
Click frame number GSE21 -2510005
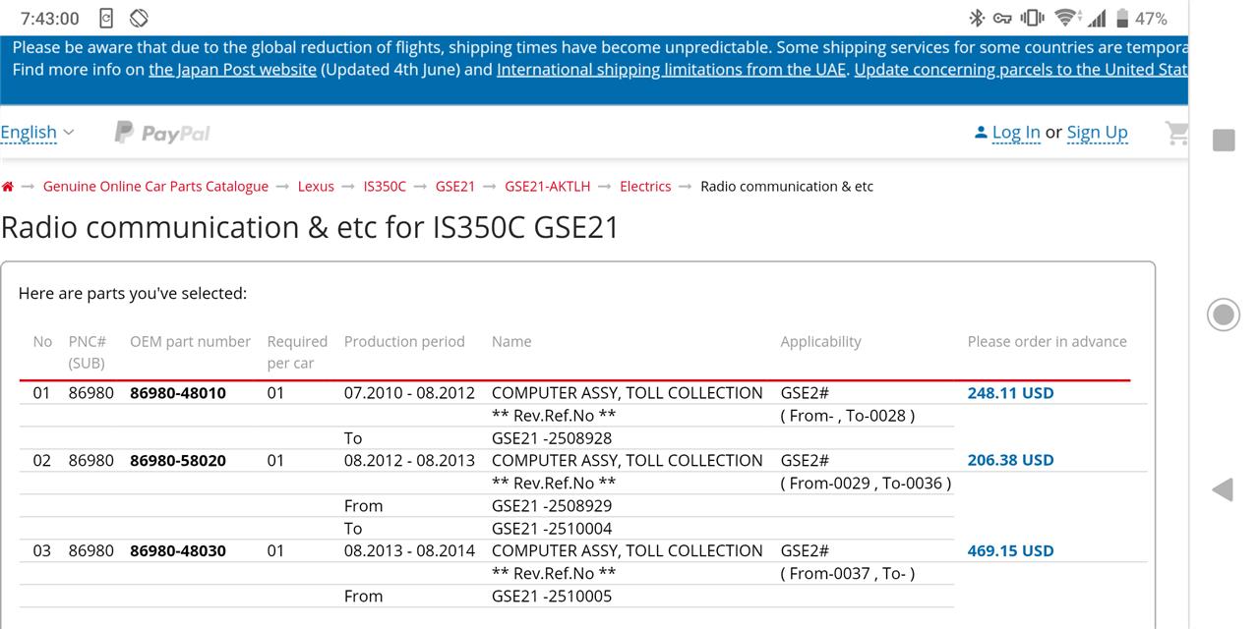coord(552,597)
